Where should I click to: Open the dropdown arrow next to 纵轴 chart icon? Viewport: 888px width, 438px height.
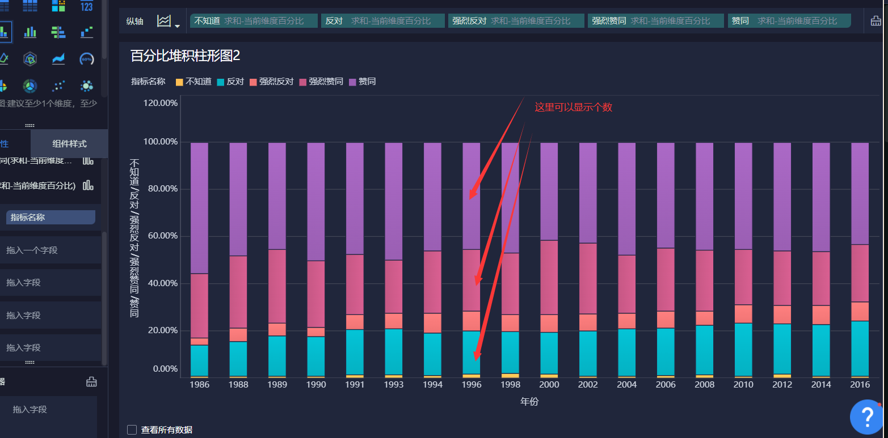click(178, 25)
